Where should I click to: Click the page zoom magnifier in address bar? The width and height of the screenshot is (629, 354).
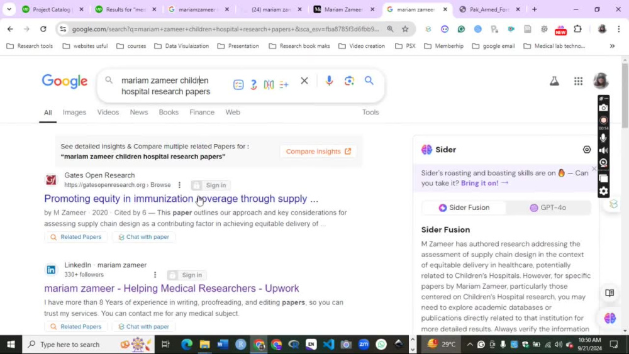click(x=390, y=29)
